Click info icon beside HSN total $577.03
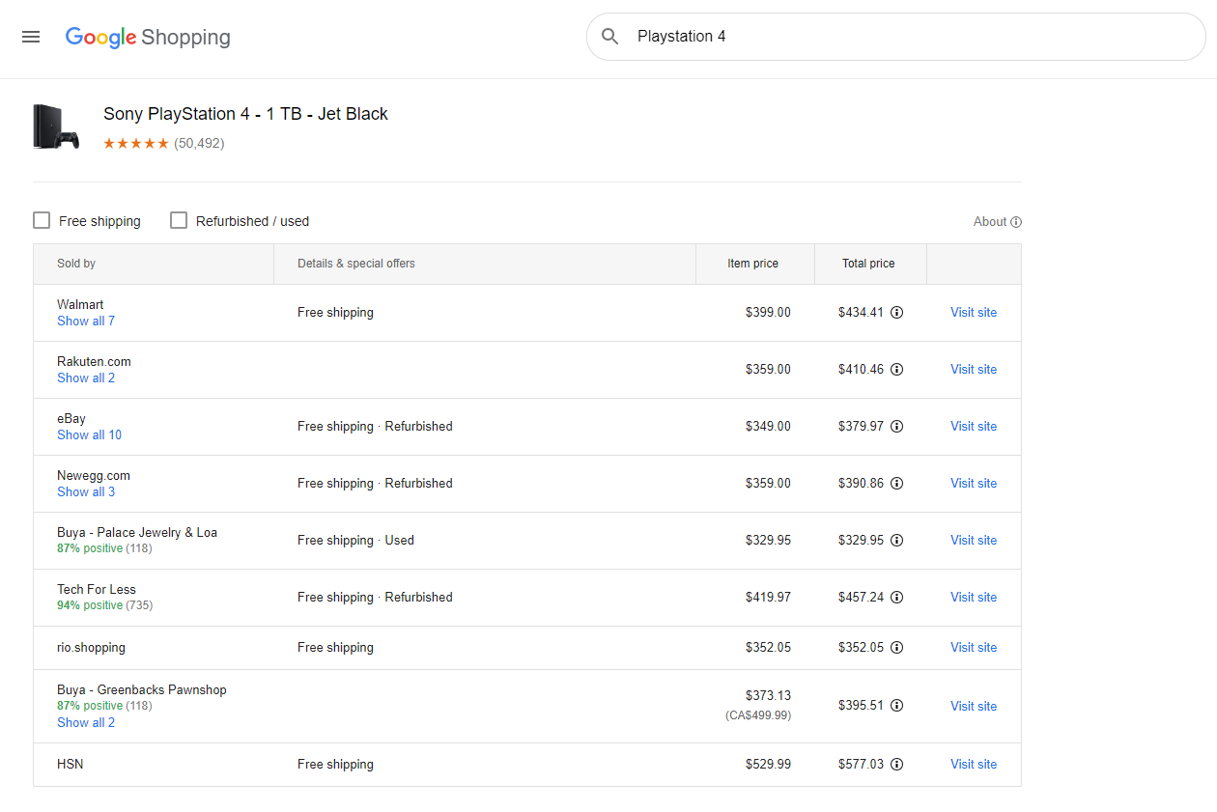This screenshot has height=812, width=1217. (896, 765)
